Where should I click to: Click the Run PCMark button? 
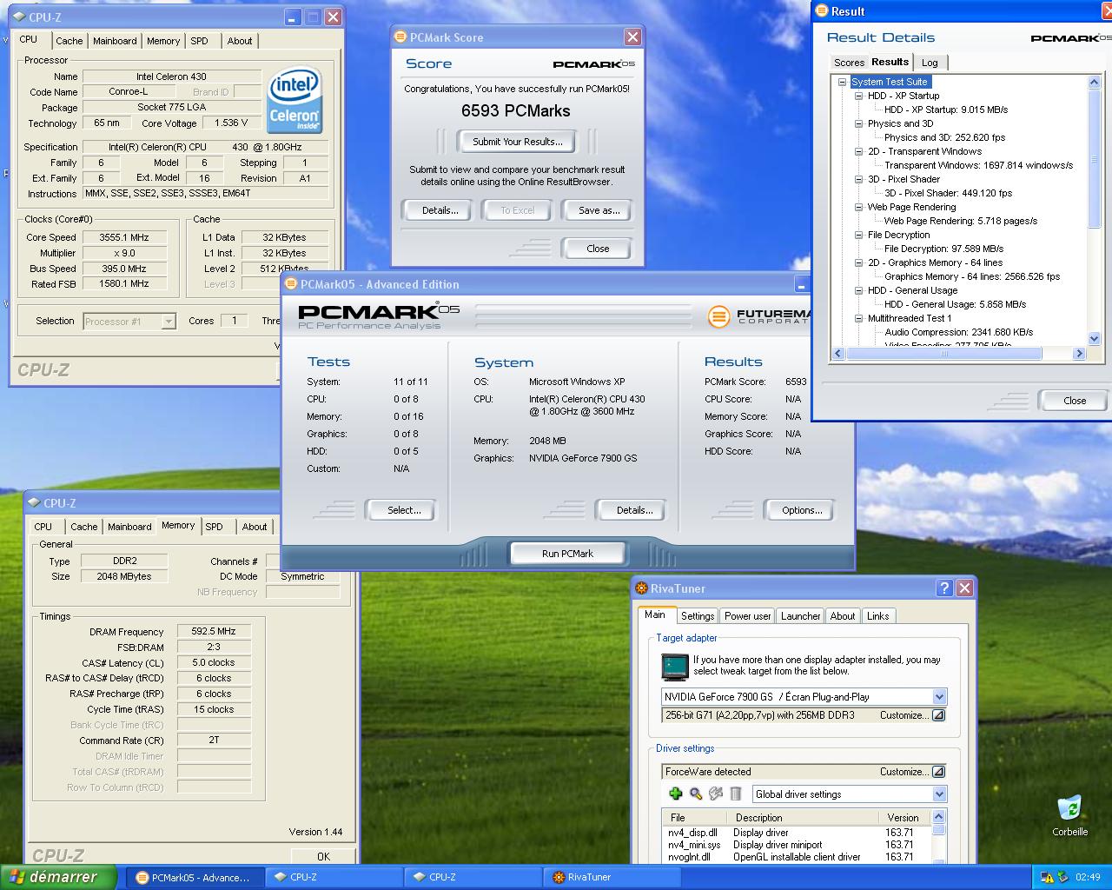coord(567,554)
